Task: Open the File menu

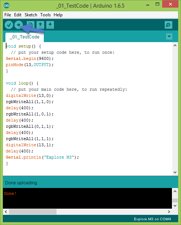Action: pos(8,15)
